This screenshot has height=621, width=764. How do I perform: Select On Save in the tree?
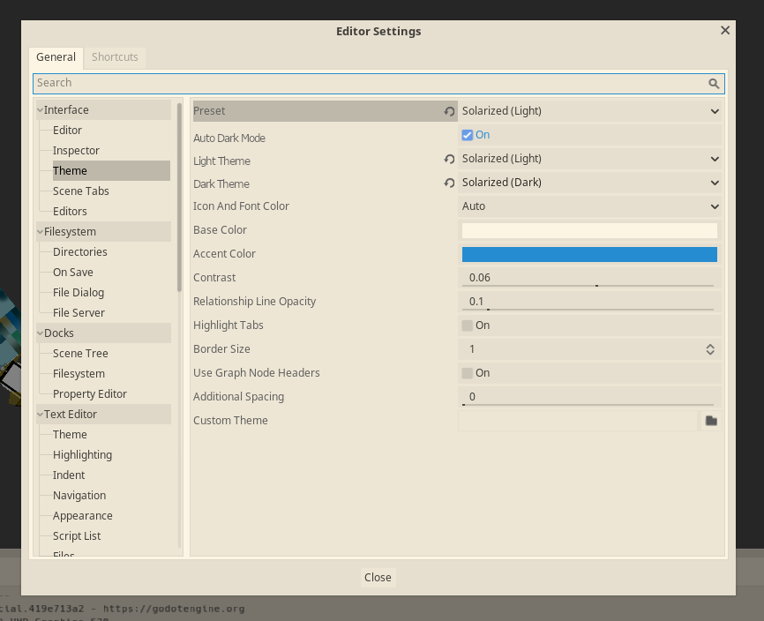click(73, 273)
